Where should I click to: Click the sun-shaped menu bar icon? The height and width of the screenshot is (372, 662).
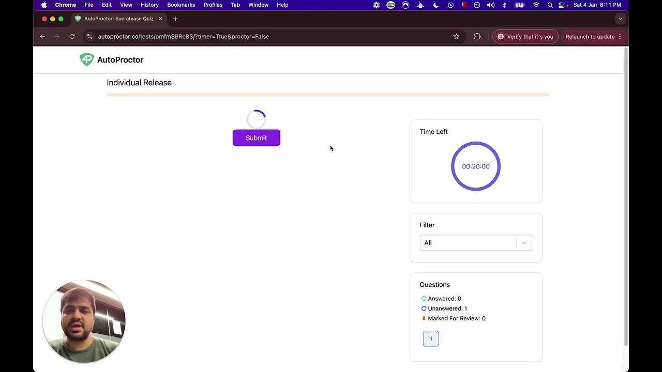tap(377, 5)
